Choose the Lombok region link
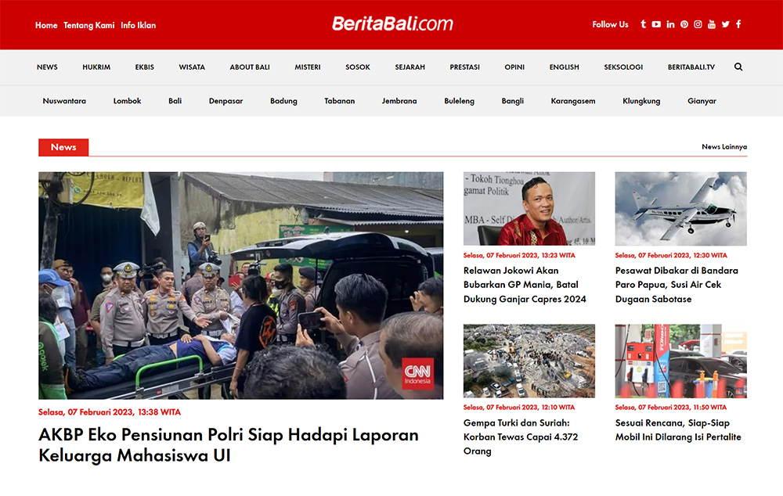The height and width of the screenshot is (496, 783). pos(128,101)
